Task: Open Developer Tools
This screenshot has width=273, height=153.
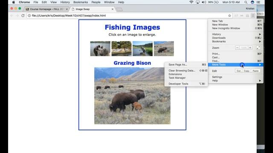Action: 186,84
